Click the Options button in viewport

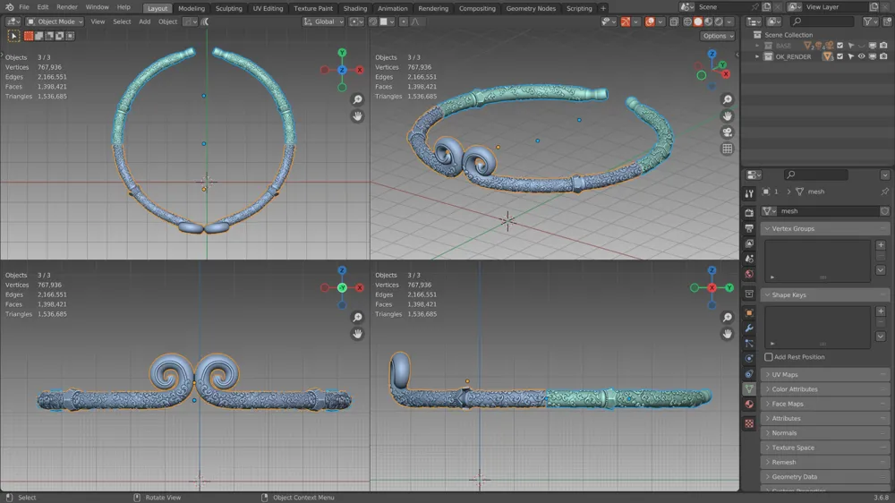[718, 36]
